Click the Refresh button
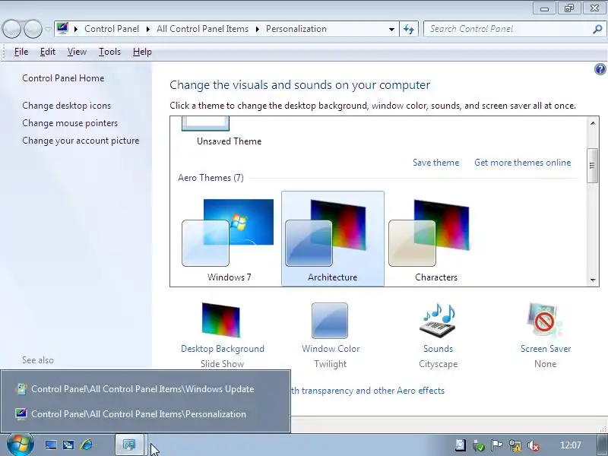Image resolution: width=608 pixels, height=456 pixels. [409, 29]
